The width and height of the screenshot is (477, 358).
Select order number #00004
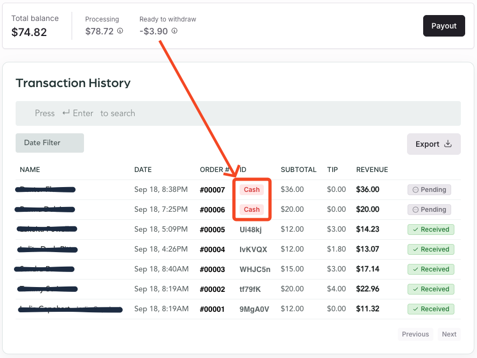tap(212, 249)
